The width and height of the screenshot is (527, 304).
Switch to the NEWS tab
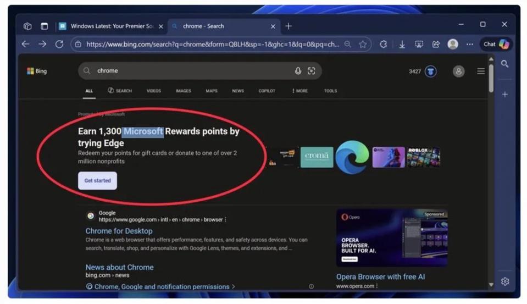[238, 91]
